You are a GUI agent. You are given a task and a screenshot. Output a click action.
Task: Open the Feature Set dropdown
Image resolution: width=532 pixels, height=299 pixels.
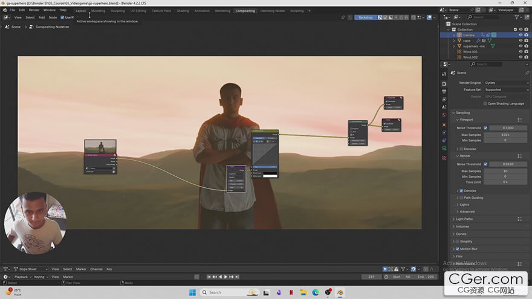tap(506, 90)
